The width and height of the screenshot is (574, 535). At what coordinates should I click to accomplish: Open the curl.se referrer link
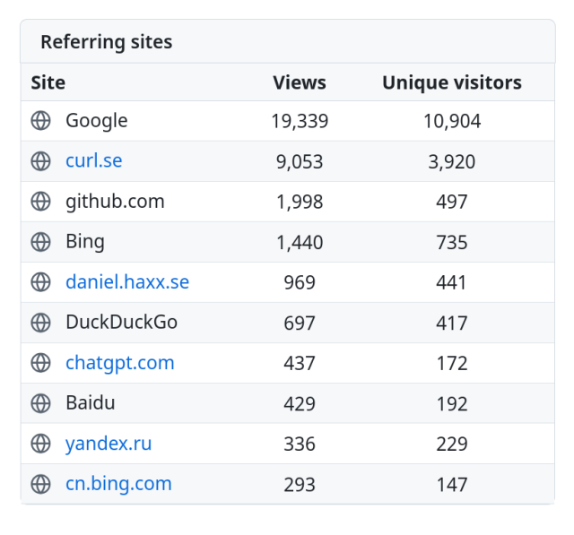[x=93, y=161]
